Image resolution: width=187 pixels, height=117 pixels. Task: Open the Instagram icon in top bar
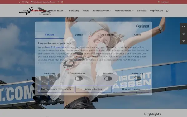pyautogui.click(x=62, y=2)
